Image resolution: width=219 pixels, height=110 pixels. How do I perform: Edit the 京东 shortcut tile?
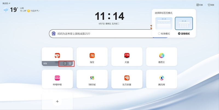tap(65, 63)
